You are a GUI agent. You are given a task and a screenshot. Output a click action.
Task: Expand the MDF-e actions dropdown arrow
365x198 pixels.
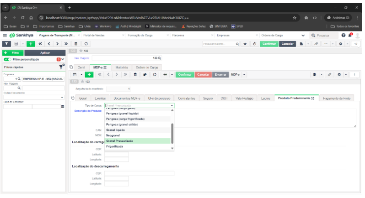tap(244, 75)
